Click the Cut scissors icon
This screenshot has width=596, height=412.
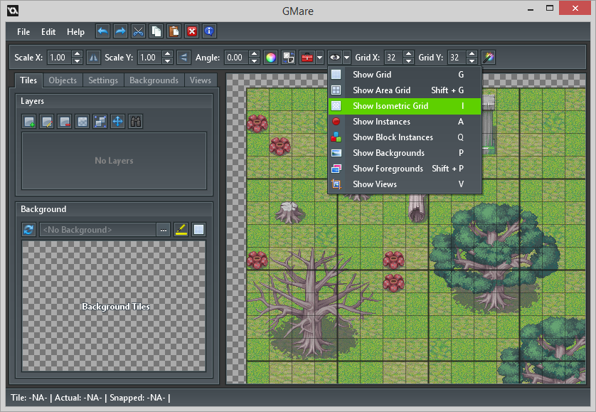tap(139, 31)
